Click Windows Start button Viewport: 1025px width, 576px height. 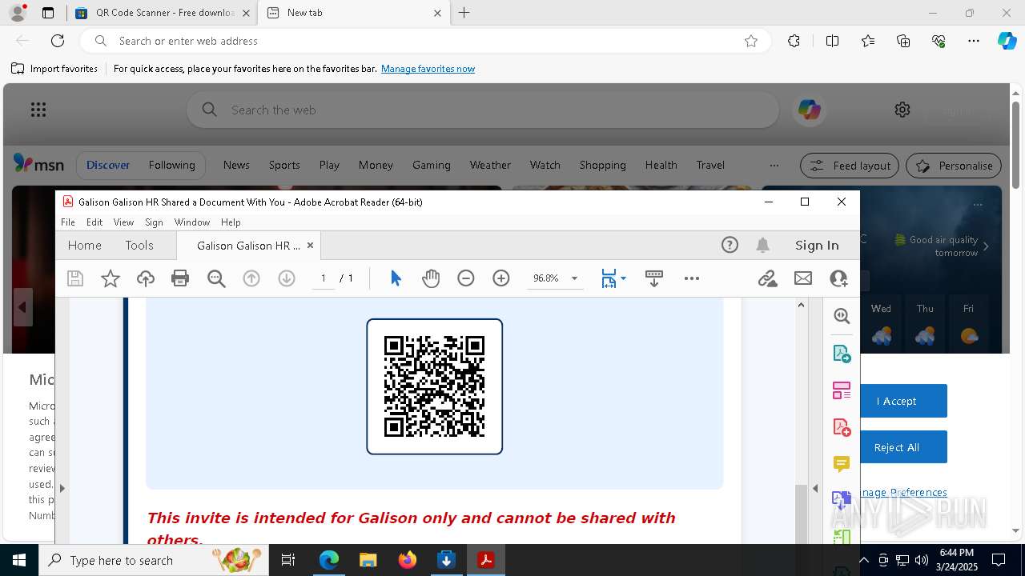[x=19, y=560]
